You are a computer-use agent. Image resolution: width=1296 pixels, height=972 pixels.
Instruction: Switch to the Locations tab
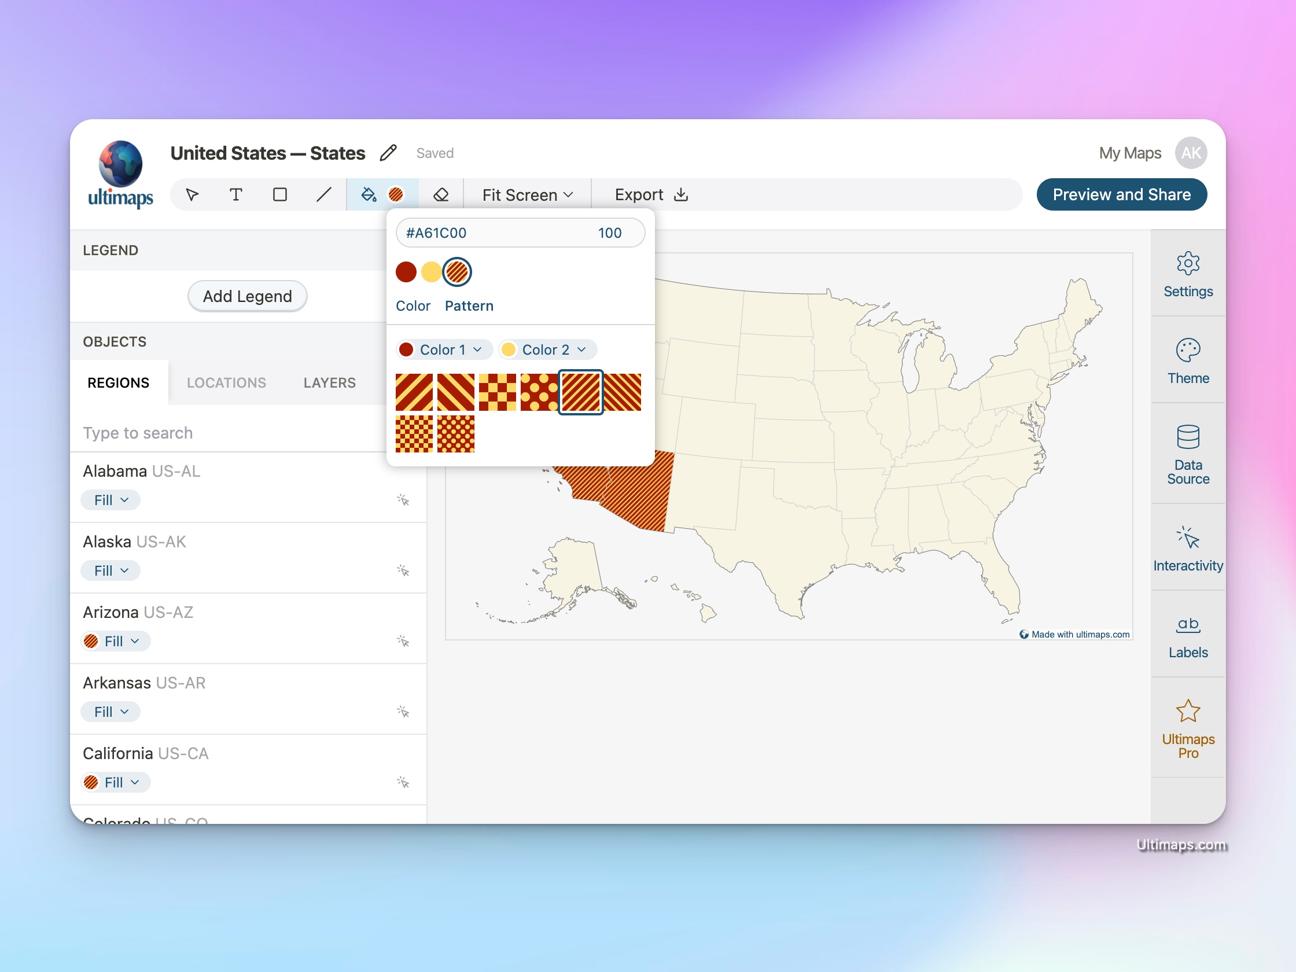click(226, 382)
